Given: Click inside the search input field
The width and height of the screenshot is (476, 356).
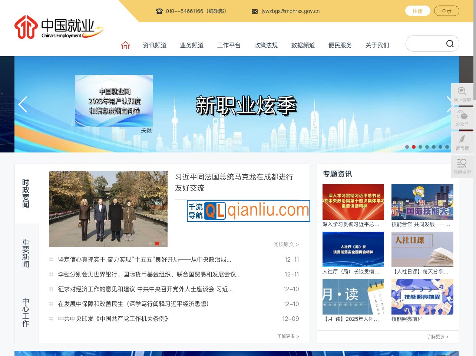Looking at the screenshot, I should (x=426, y=43).
